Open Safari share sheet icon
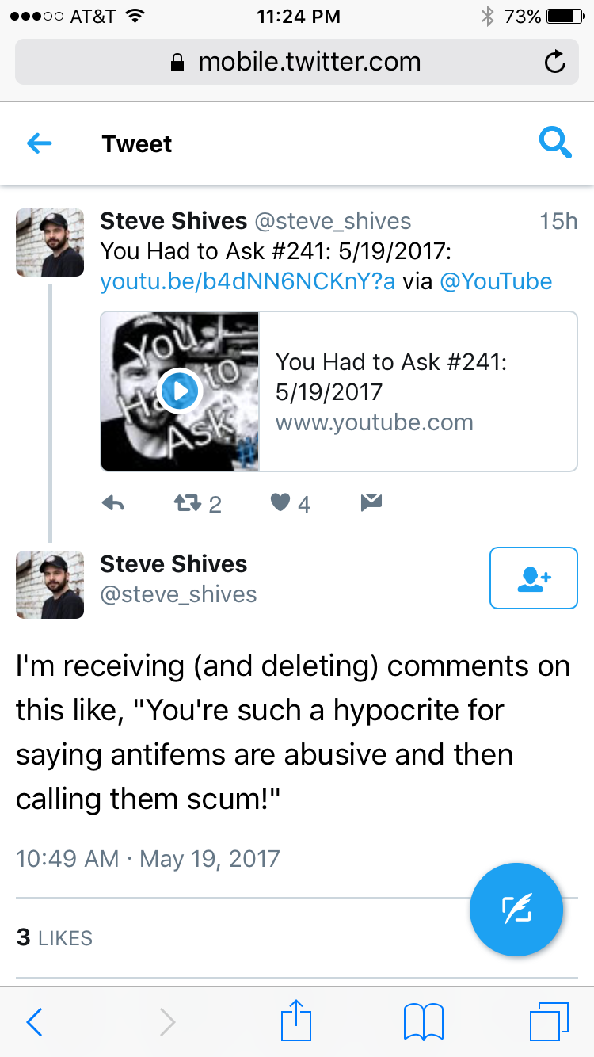The height and width of the screenshot is (1057, 594). click(x=296, y=1021)
